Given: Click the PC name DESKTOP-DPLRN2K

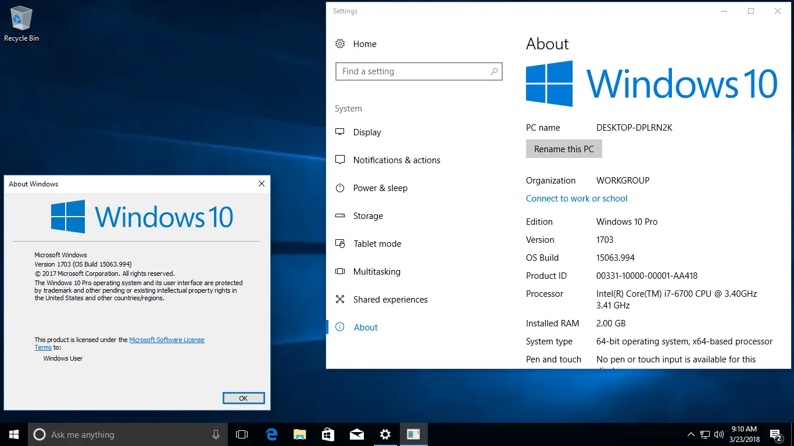Looking at the screenshot, I should pyautogui.click(x=634, y=128).
